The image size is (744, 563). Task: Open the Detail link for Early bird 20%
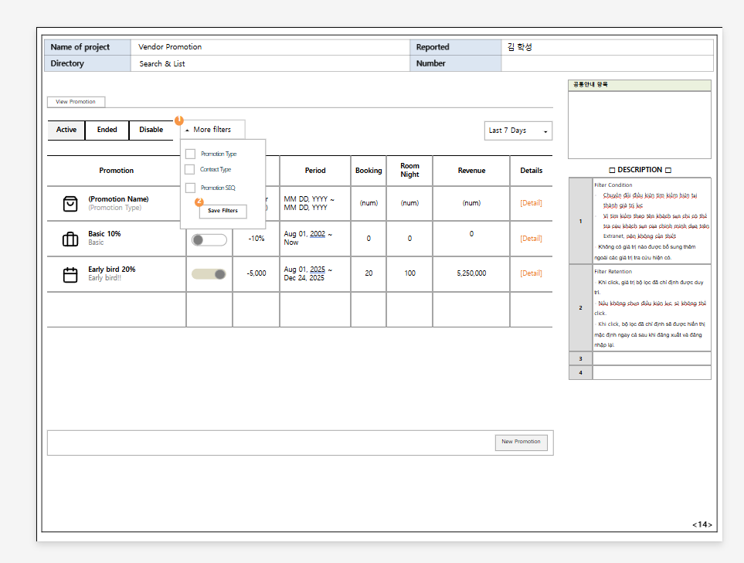531,273
